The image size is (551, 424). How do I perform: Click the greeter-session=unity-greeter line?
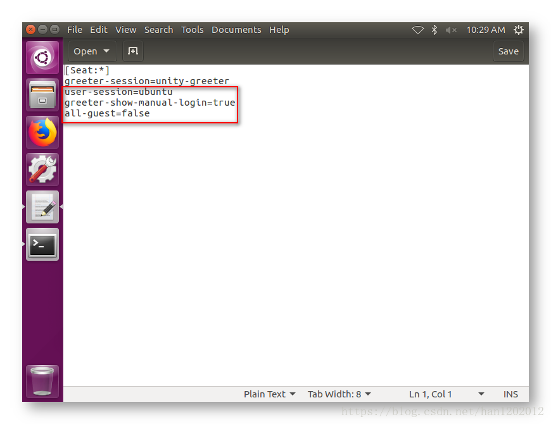click(x=147, y=81)
